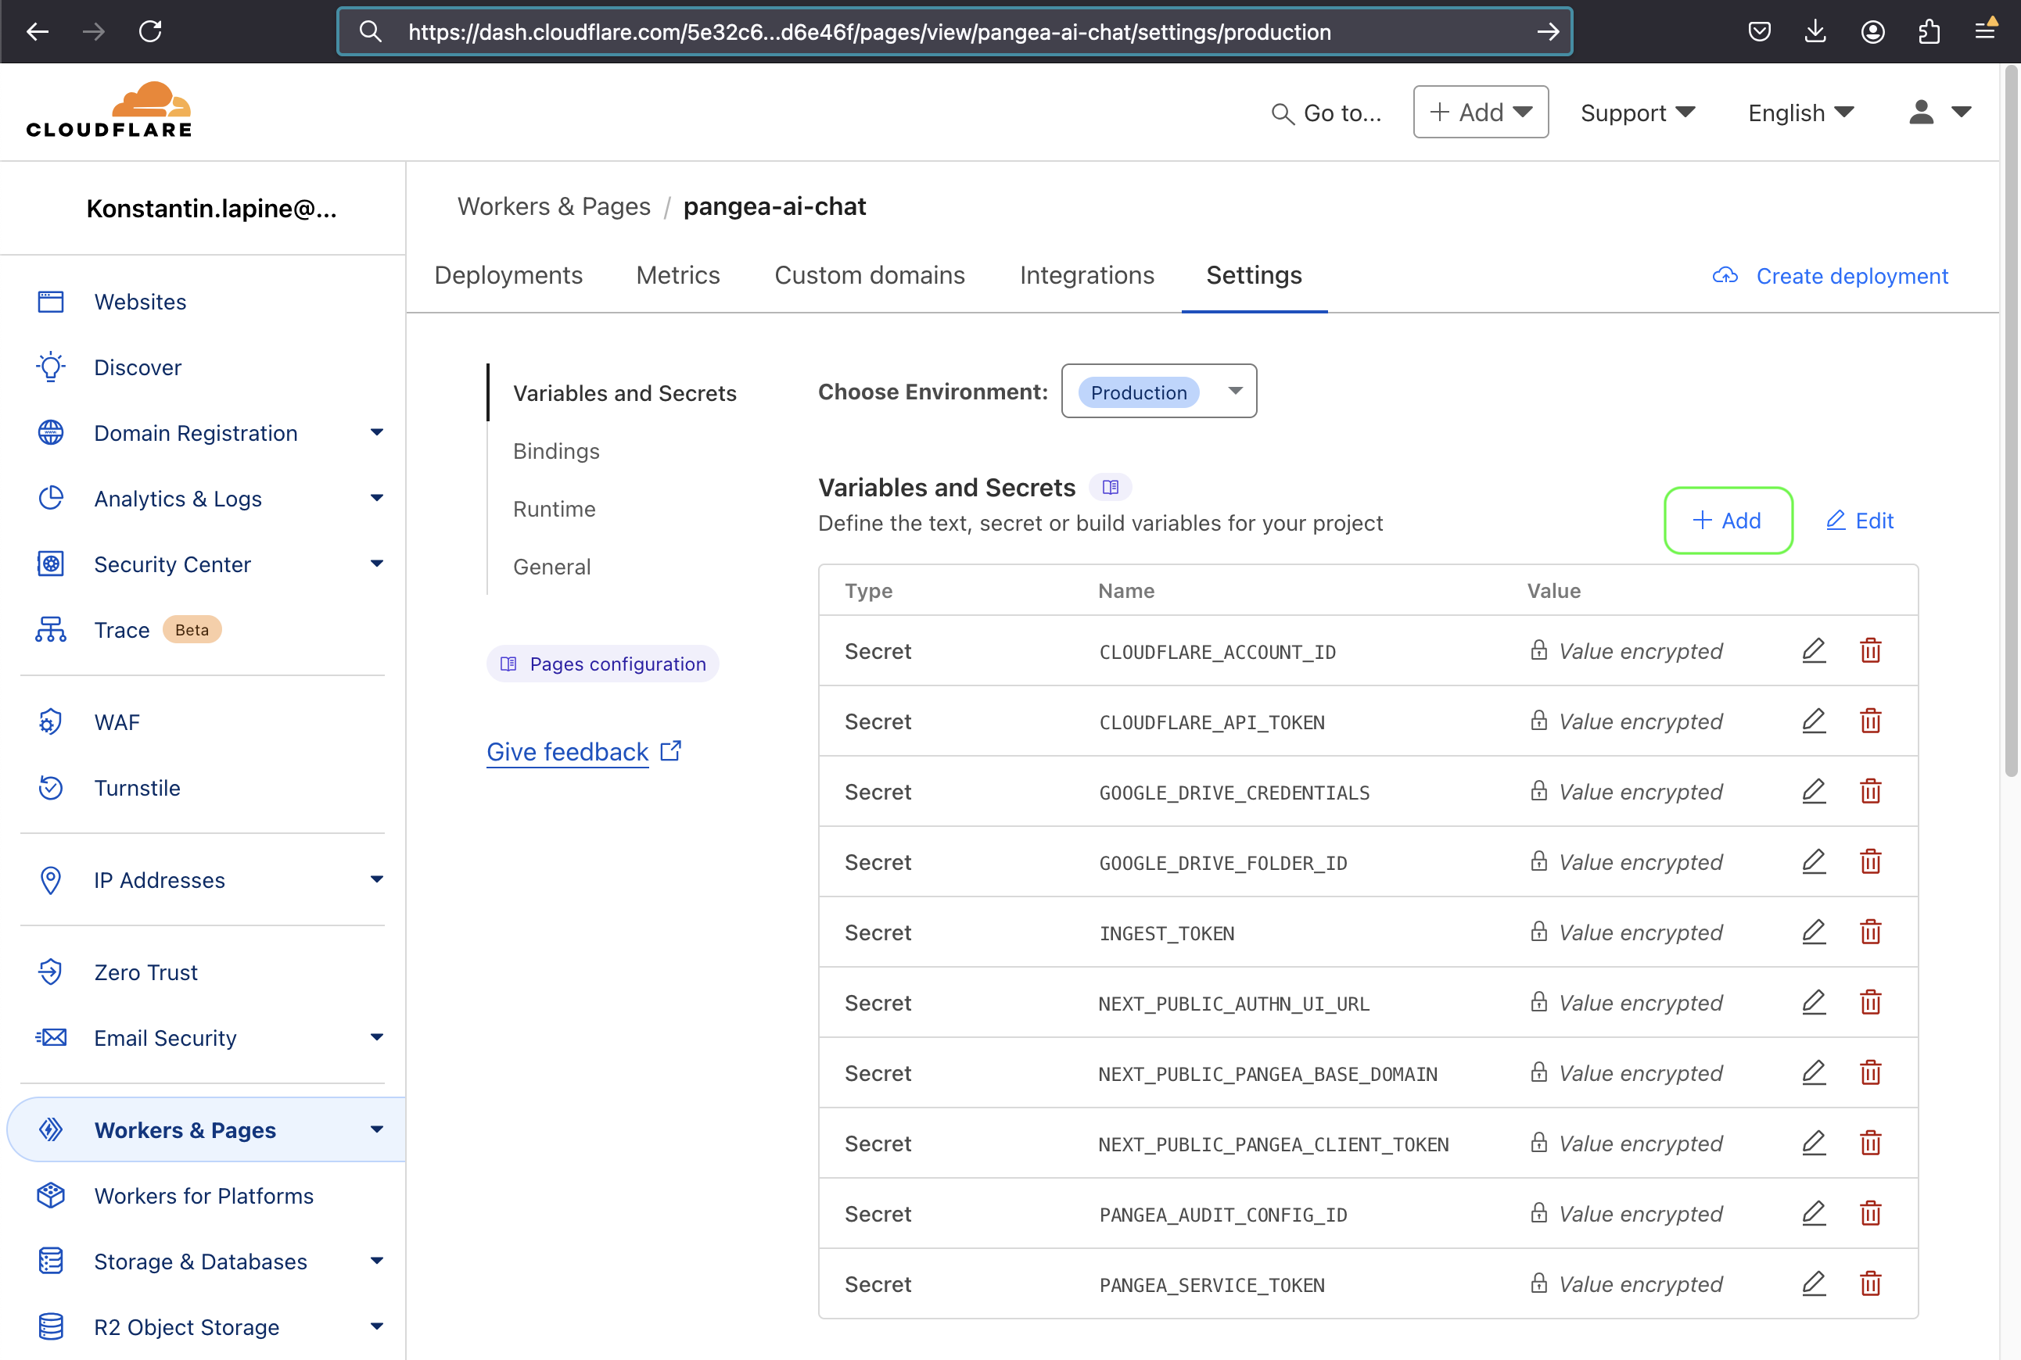Open browser downloads icon
Screen dimensions: 2021x1360
[x=1815, y=32]
